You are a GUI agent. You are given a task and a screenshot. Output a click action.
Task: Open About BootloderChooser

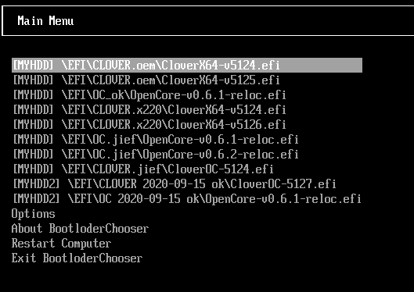click(80, 228)
